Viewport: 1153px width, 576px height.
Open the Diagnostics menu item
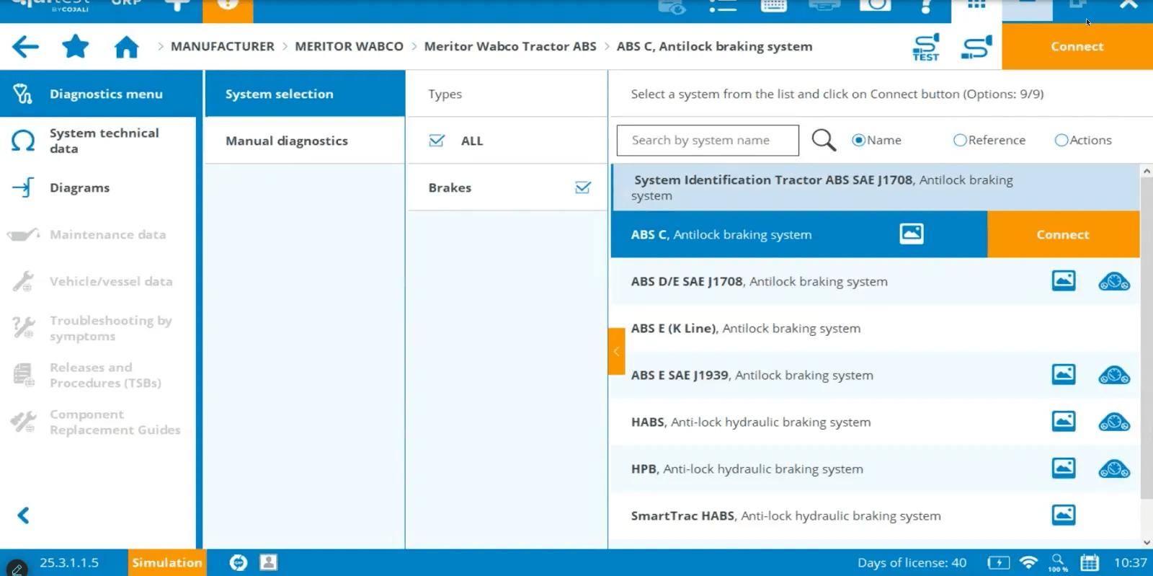[98, 94]
